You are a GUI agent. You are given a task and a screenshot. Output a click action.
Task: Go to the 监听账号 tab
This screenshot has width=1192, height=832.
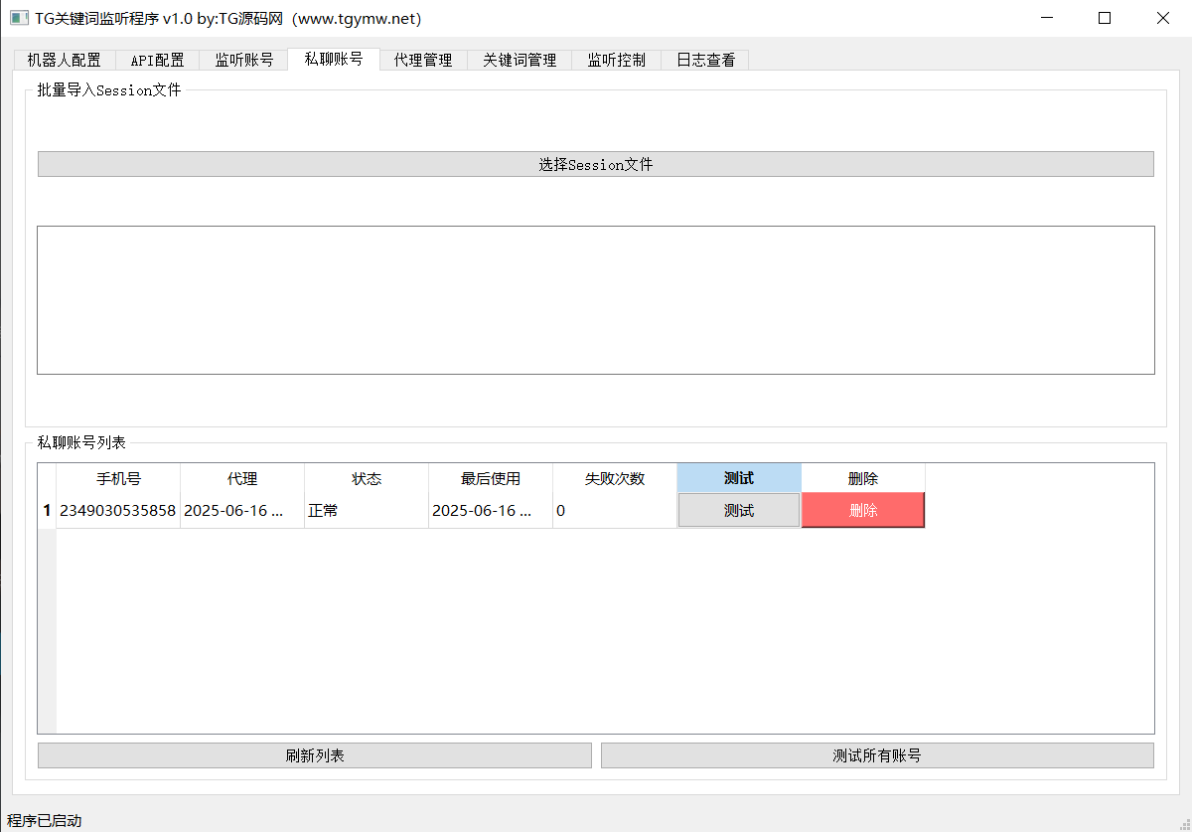[x=243, y=60]
